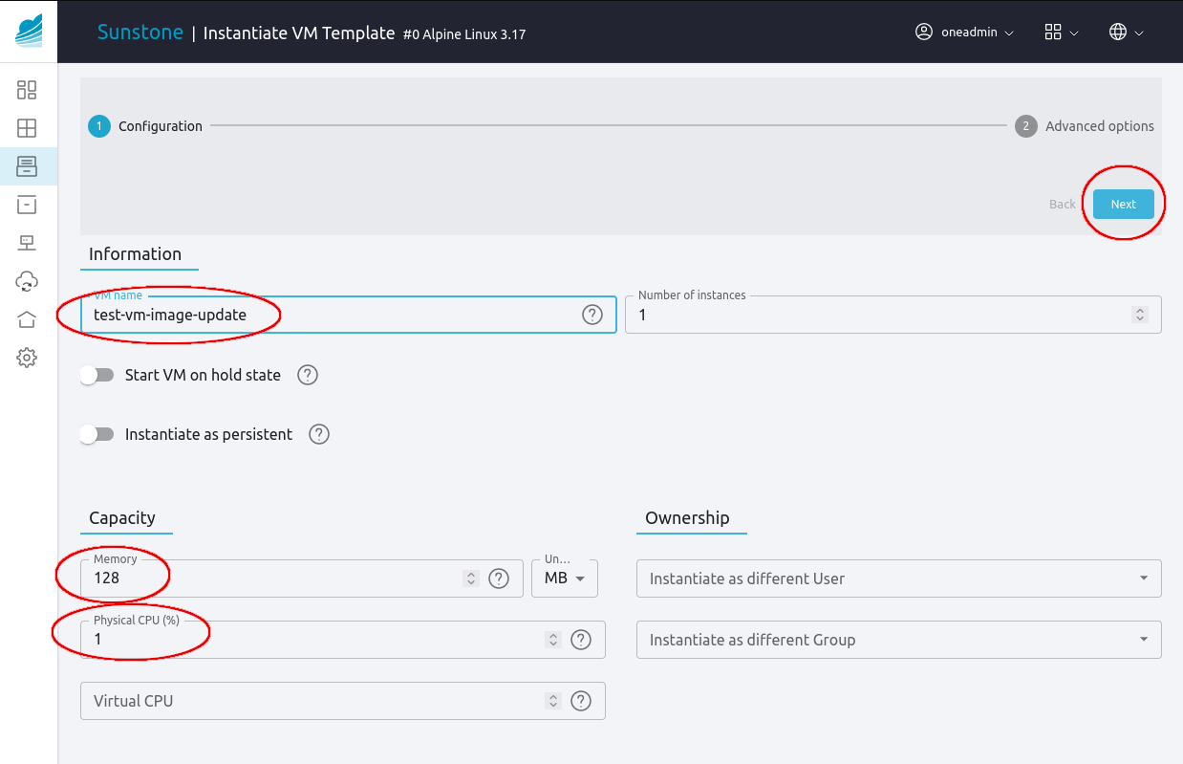The image size is (1183, 764).
Task: Toggle Start VM on hold state
Action: [97, 375]
